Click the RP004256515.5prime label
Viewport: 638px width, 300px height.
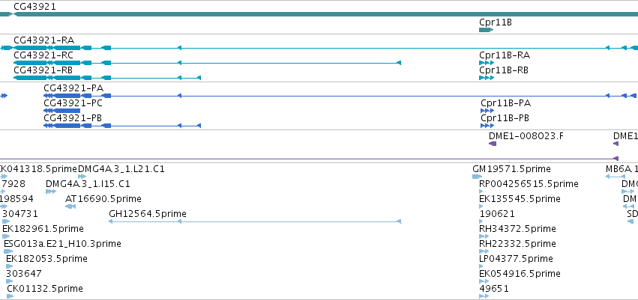[529, 184]
